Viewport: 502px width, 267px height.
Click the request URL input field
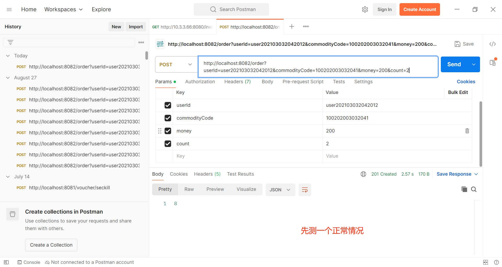(x=318, y=67)
